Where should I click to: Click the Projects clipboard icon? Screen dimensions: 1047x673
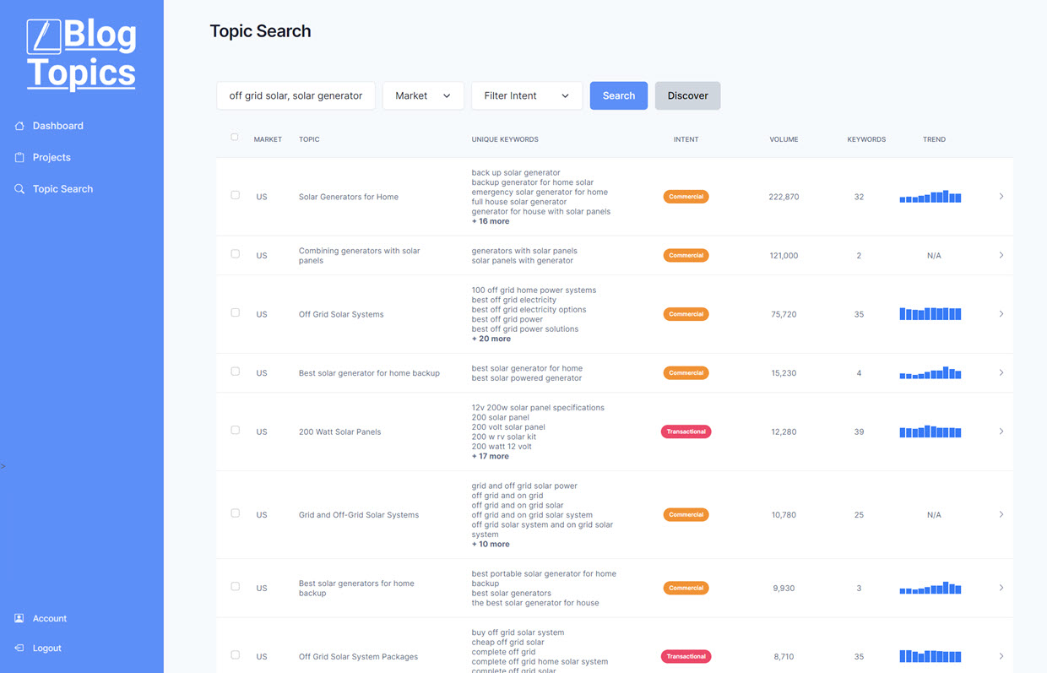tap(19, 157)
